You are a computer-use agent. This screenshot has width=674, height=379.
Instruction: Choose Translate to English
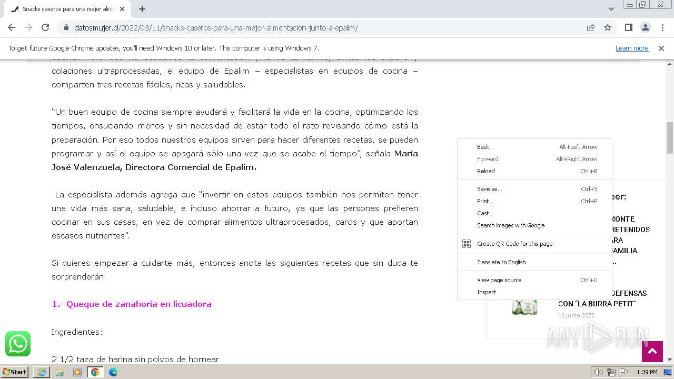[534, 262]
